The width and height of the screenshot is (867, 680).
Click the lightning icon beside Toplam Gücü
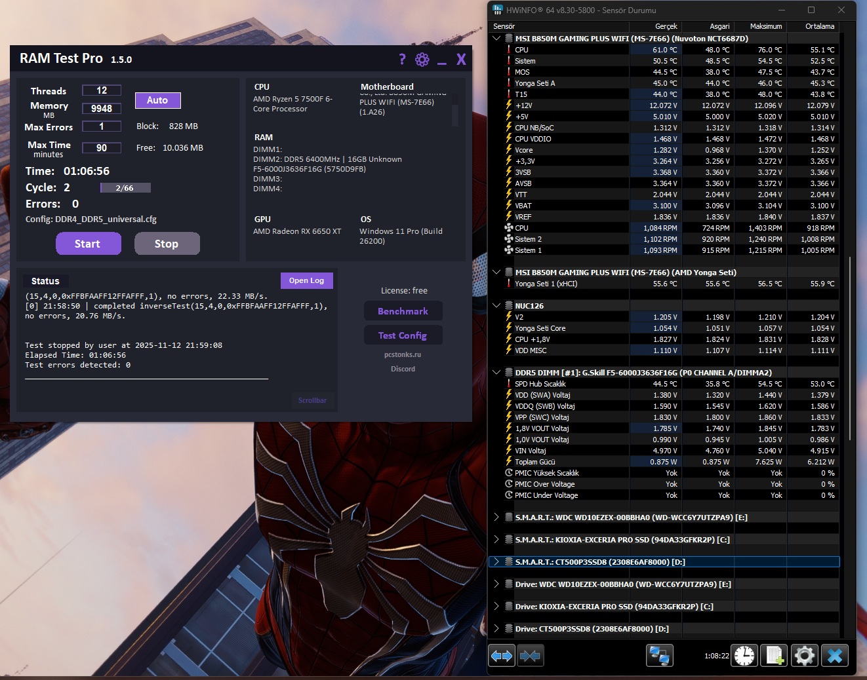508,462
